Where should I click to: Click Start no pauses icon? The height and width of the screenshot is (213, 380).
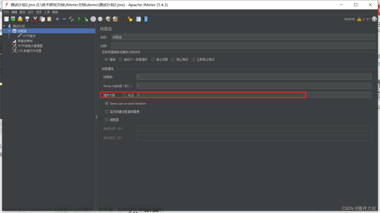tap(86, 19)
